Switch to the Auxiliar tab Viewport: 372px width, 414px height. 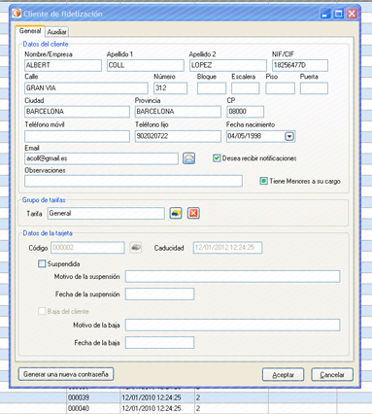[56, 32]
